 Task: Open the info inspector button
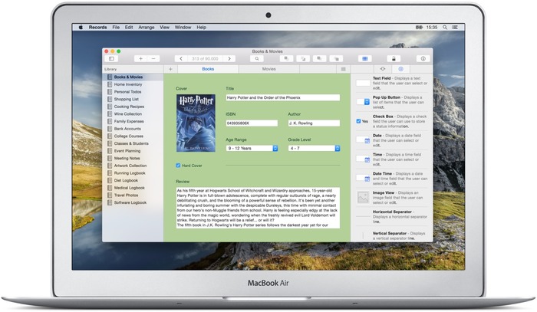tap(423, 59)
